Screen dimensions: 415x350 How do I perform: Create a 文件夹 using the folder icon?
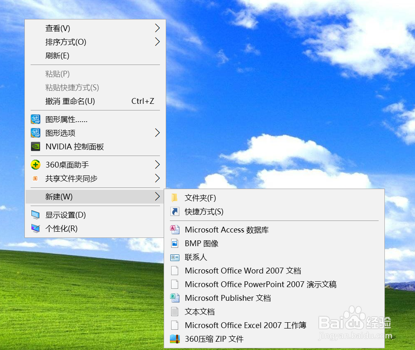(x=175, y=198)
